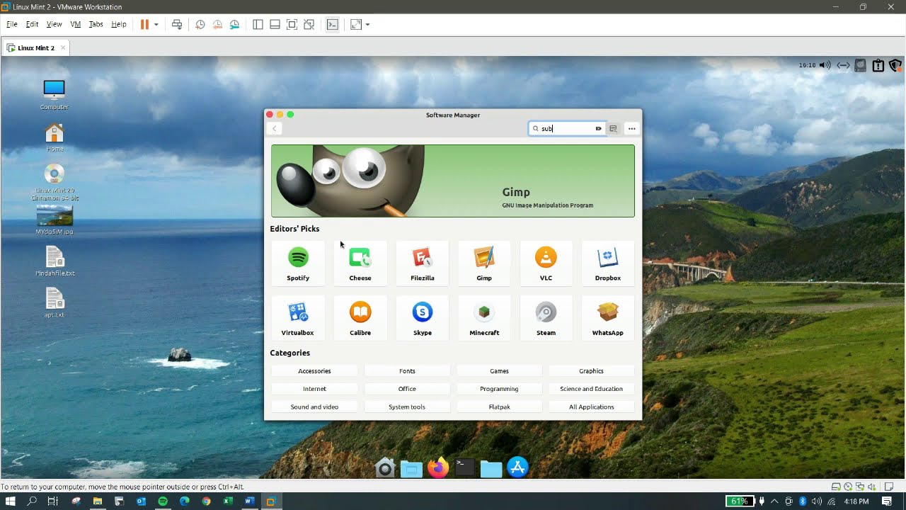Image resolution: width=906 pixels, height=510 pixels.
Task: Browse the Fonts category
Action: (x=407, y=370)
